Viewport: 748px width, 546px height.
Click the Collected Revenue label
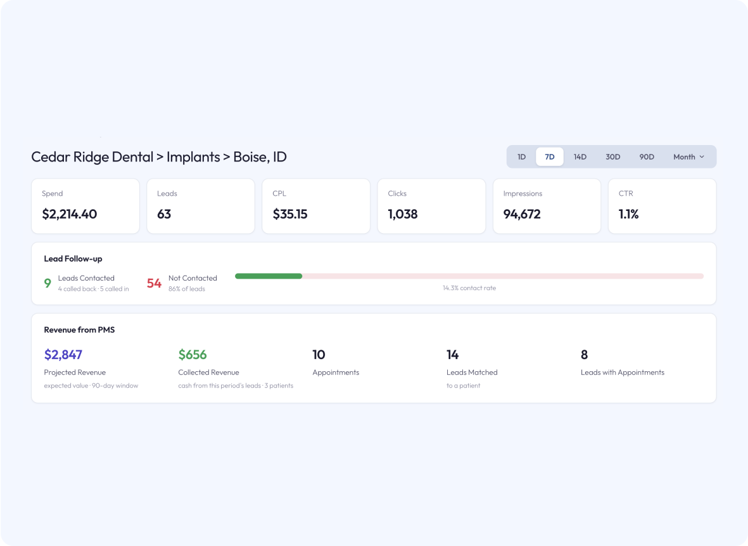(208, 372)
